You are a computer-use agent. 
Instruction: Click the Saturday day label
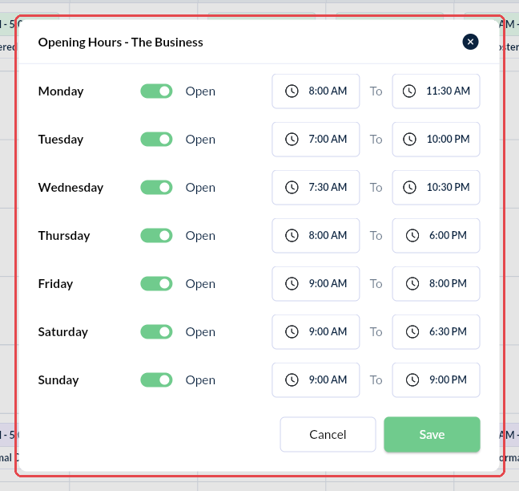pos(63,332)
